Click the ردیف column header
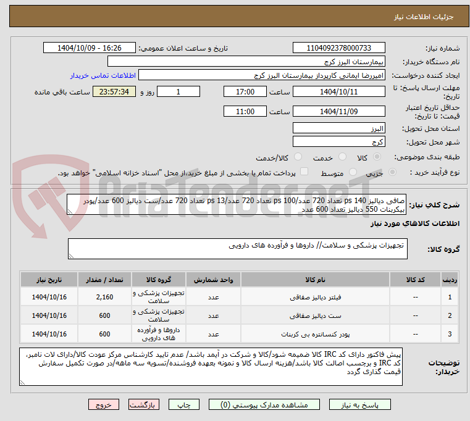470x421 pixels. coord(450,280)
